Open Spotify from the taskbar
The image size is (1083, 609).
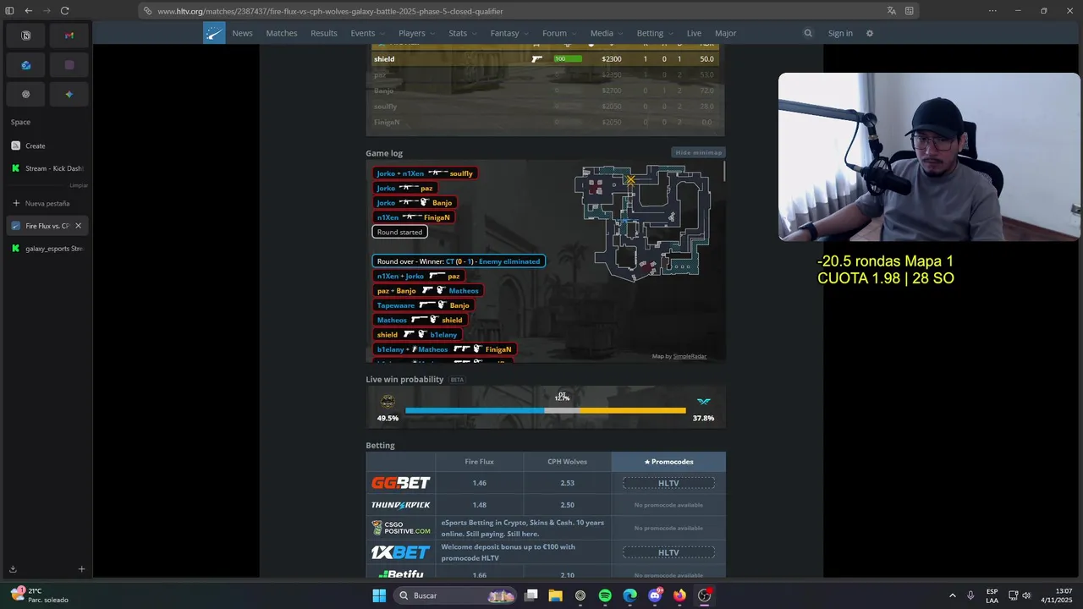click(605, 595)
